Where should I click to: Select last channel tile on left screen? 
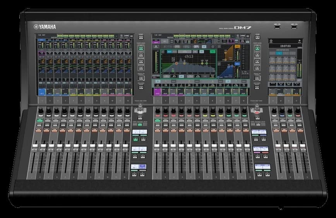(128, 92)
